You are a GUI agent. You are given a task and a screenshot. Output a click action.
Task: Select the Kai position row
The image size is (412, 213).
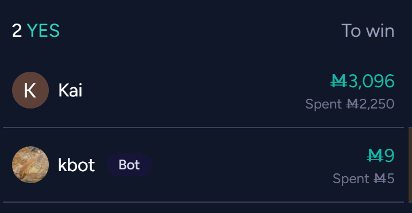(x=203, y=90)
